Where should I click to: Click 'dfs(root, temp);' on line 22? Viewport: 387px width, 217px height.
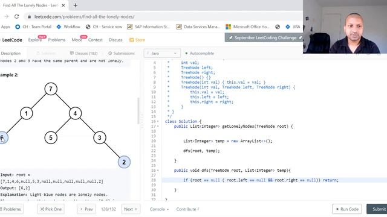pos(201,151)
